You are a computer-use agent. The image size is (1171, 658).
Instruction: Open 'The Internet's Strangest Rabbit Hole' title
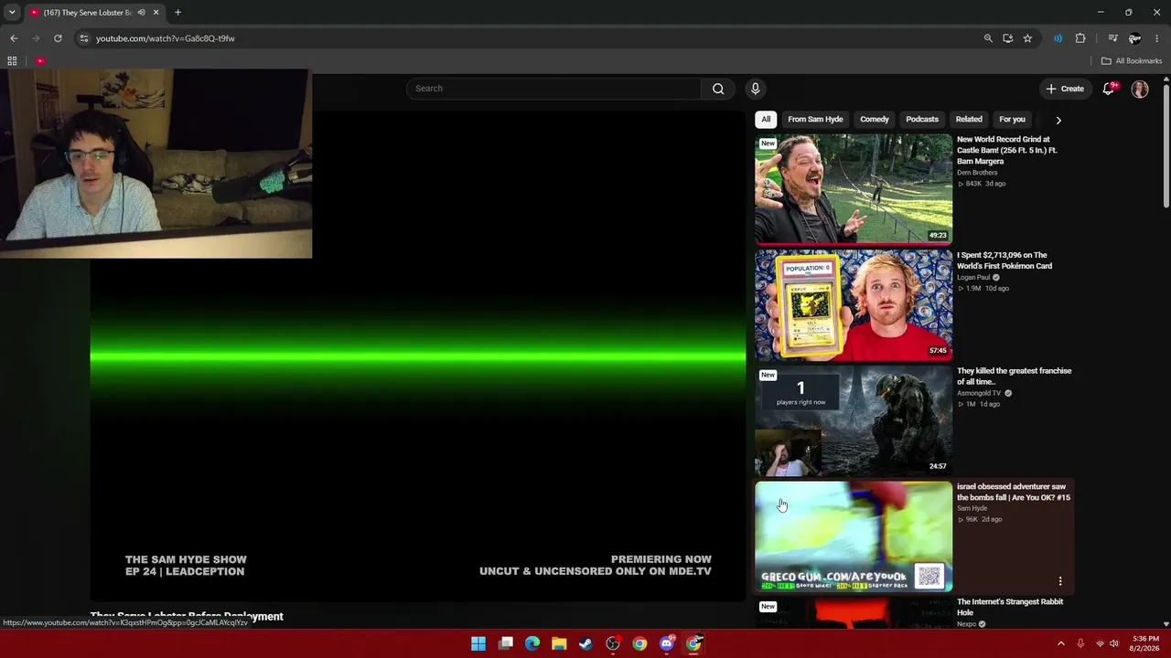click(1010, 607)
